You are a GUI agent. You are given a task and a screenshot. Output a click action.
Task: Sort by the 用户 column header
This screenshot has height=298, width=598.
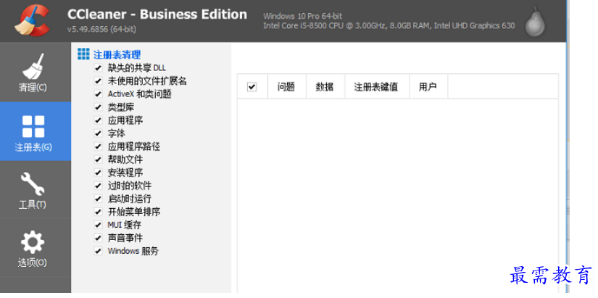tap(428, 86)
